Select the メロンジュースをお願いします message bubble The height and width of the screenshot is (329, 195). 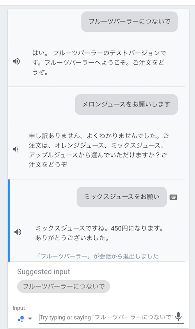[x=126, y=104]
